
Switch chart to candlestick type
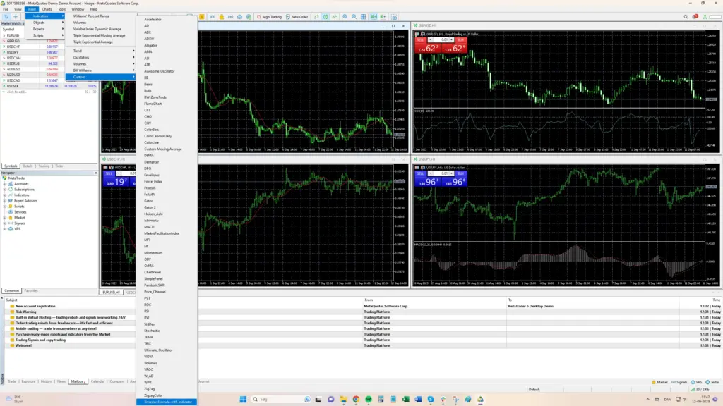click(325, 17)
